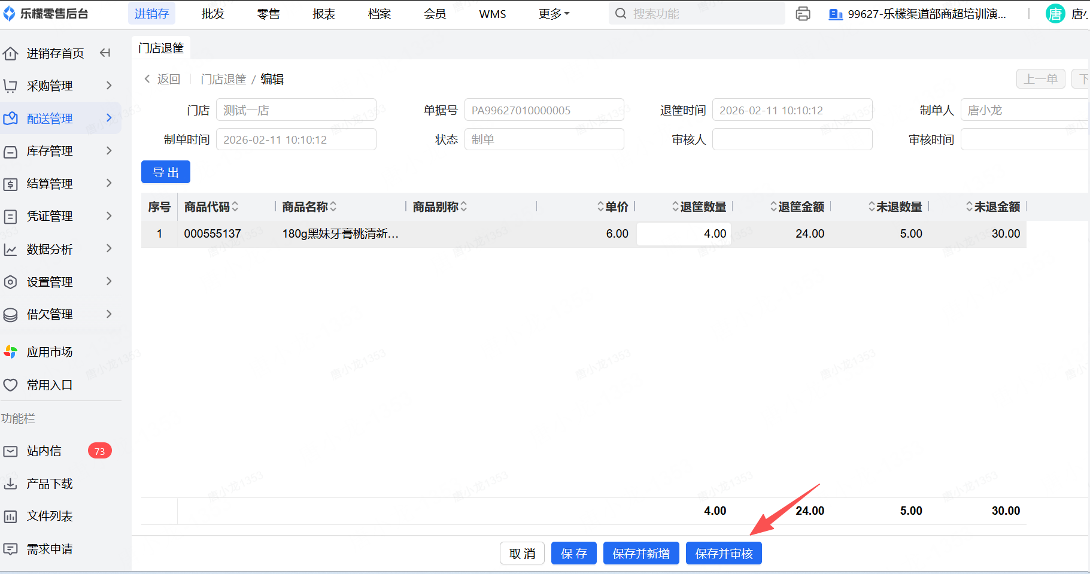
Task: Expand the 凭证管理 submenu chevron
Action: [109, 215]
